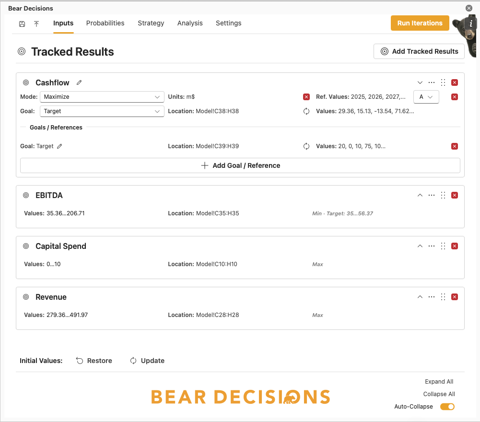Delete the Goal: Target reference row
This screenshot has width=480, height=422.
[455, 146]
